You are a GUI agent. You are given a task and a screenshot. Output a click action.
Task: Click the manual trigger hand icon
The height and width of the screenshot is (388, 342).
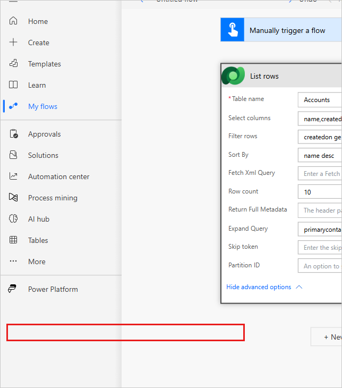(233, 30)
